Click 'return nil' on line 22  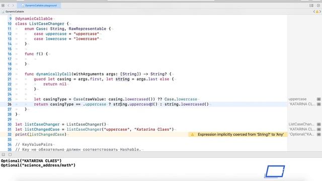[x=55, y=84]
